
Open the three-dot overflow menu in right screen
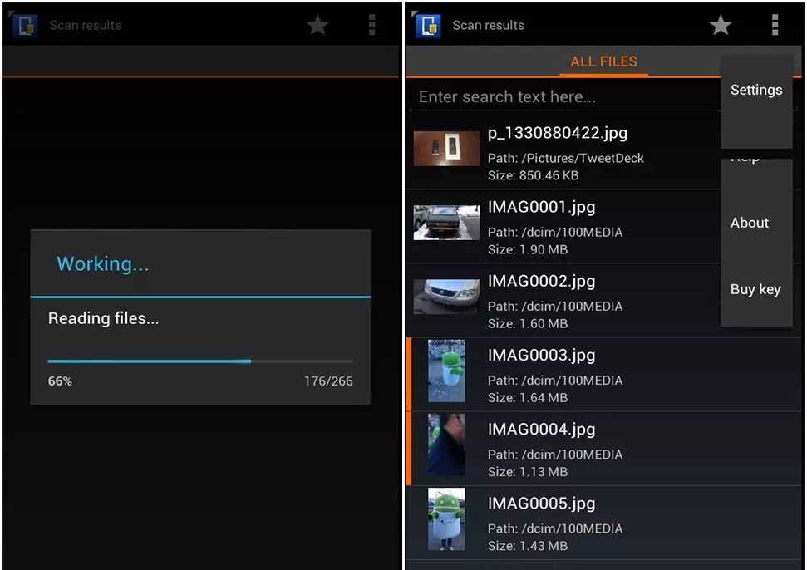click(775, 25)
